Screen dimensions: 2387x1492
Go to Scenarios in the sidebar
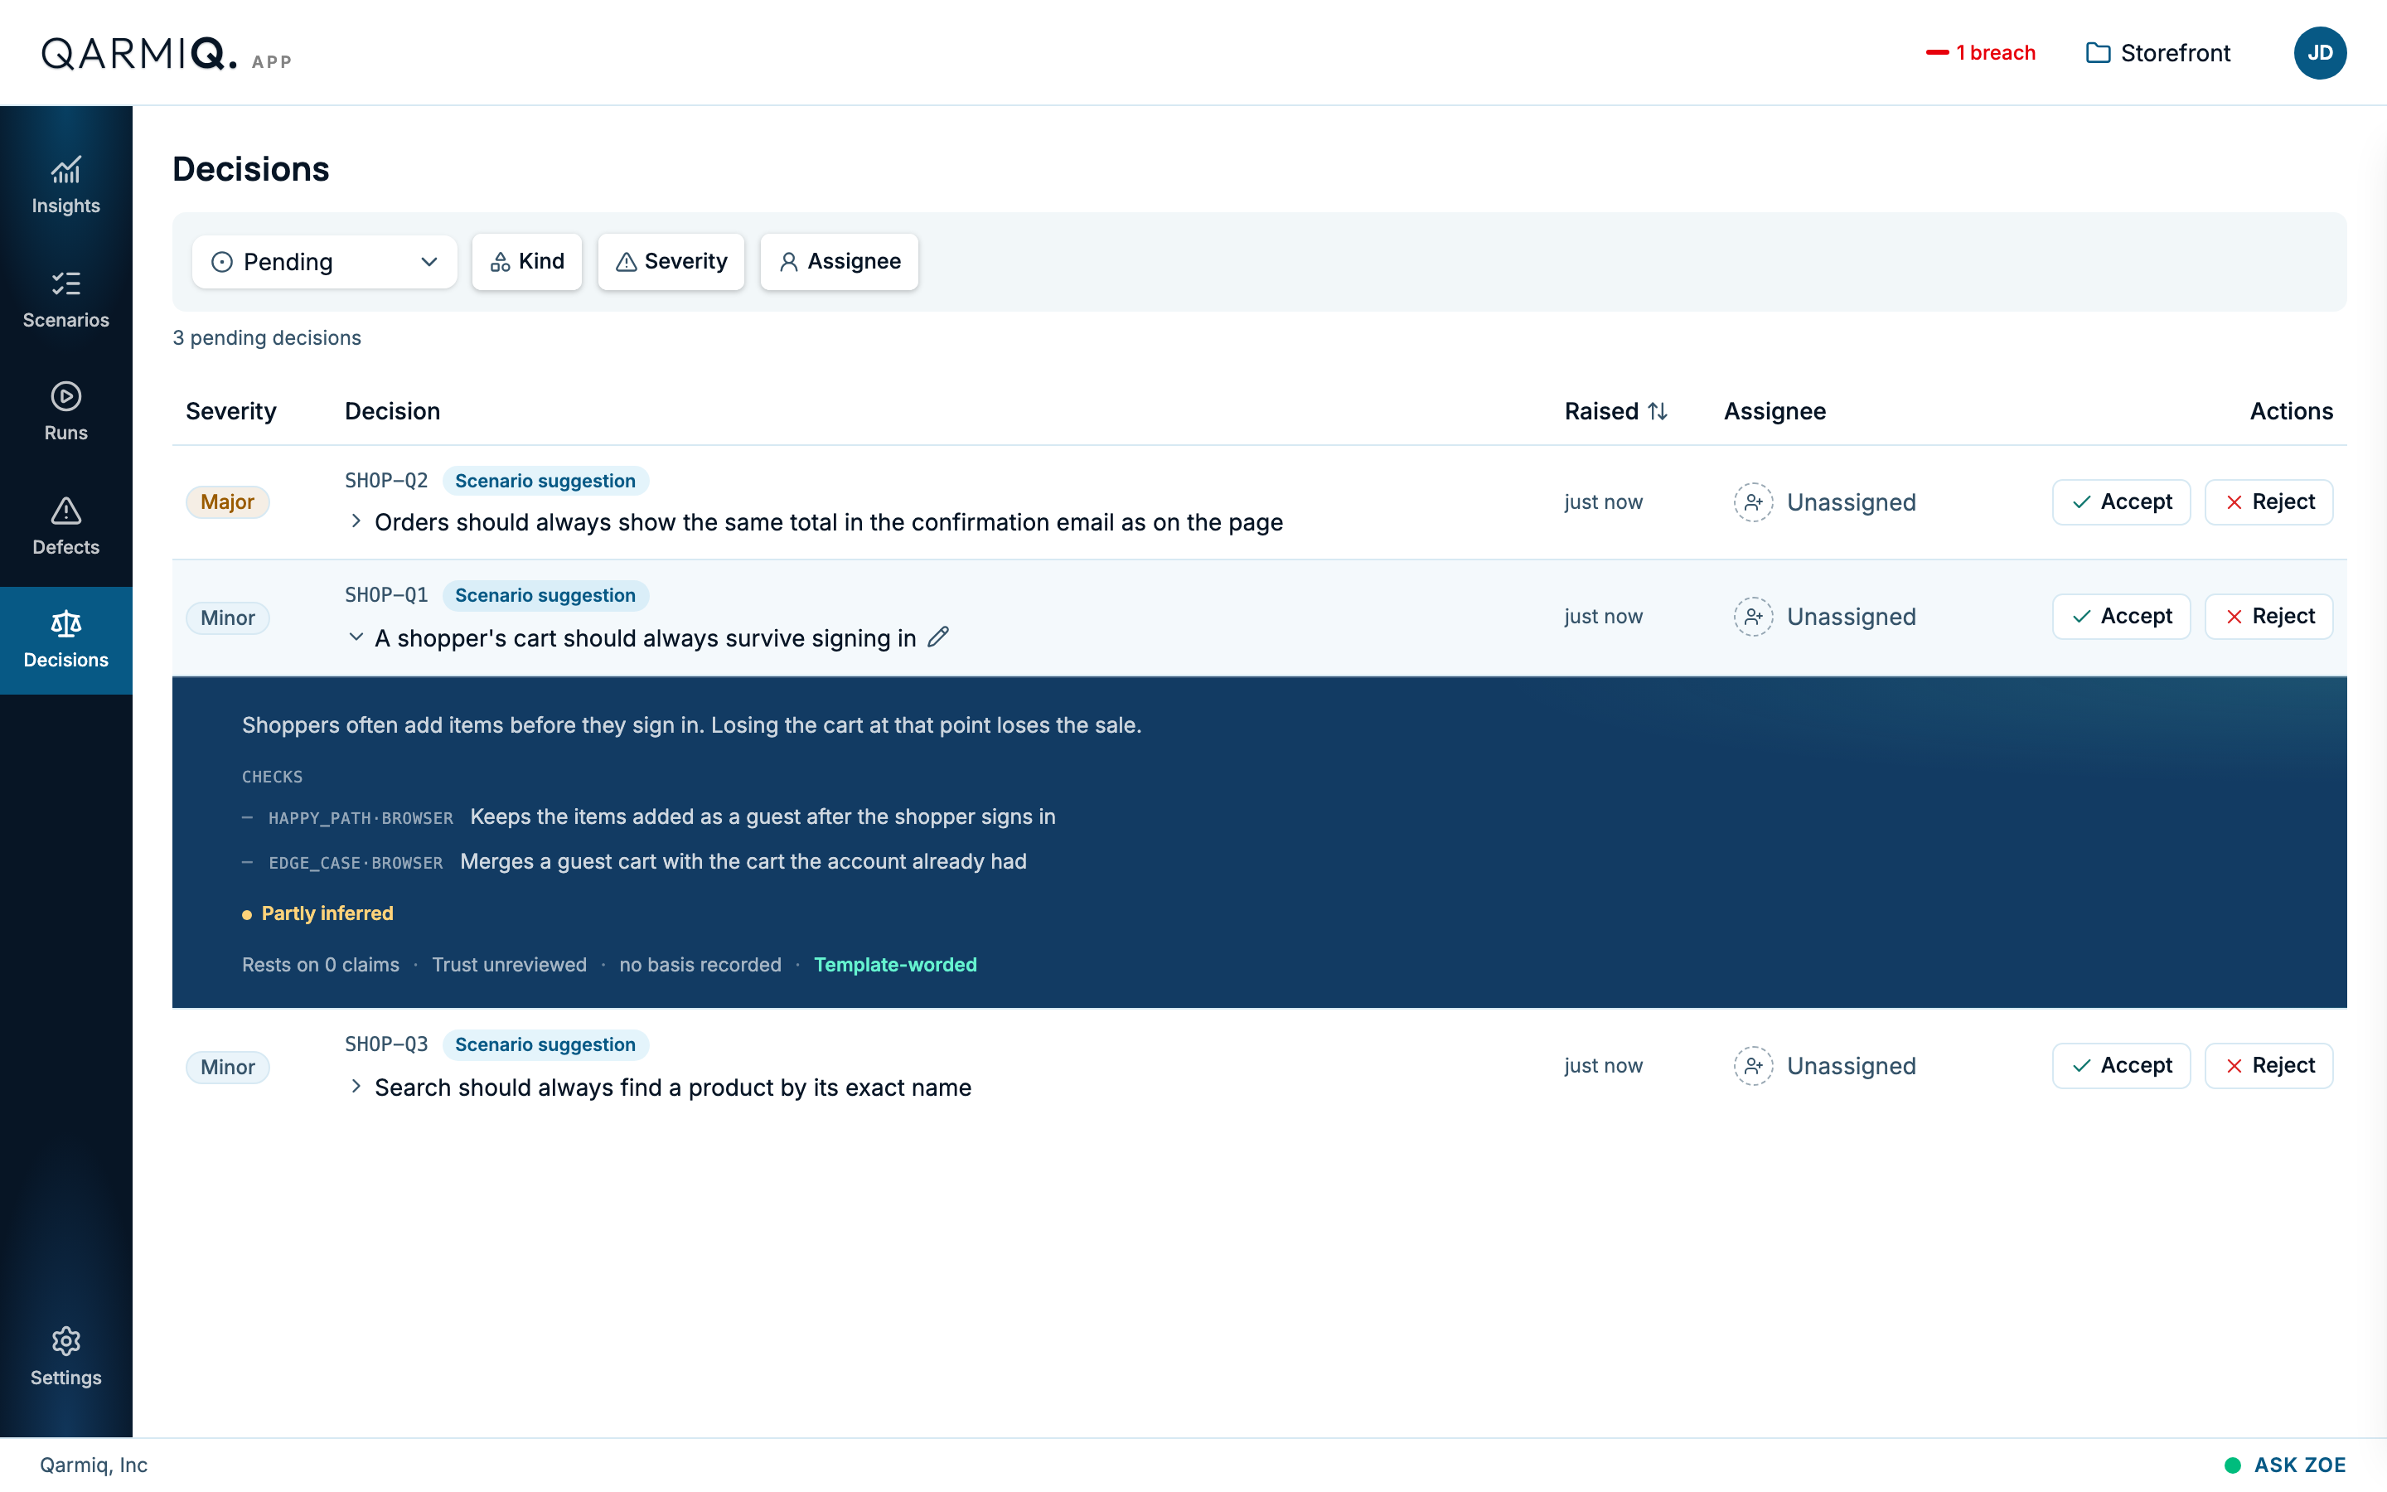point(66,299)
